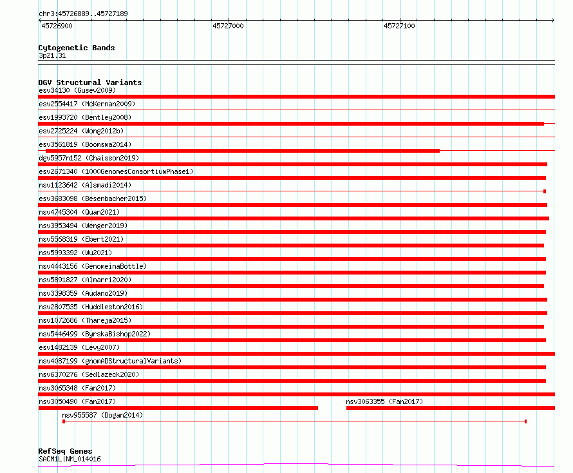This screenshot has width=573, height=473.
Task: Select nsv5993392 (Wu2021) label
Action: point(75,253)
